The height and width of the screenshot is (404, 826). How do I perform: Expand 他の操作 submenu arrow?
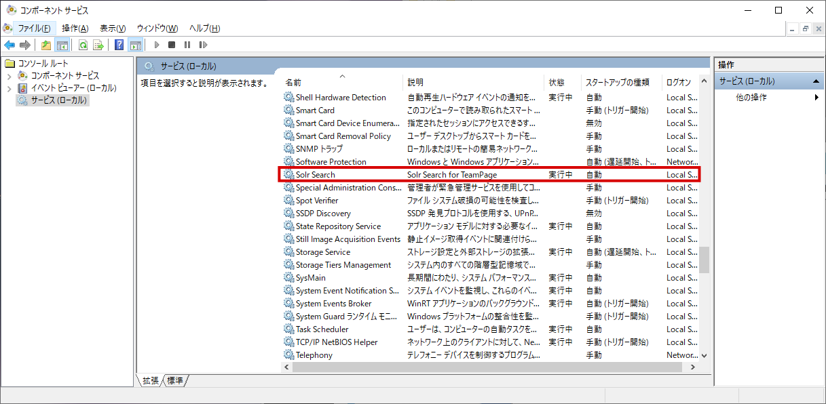point(816,98)
